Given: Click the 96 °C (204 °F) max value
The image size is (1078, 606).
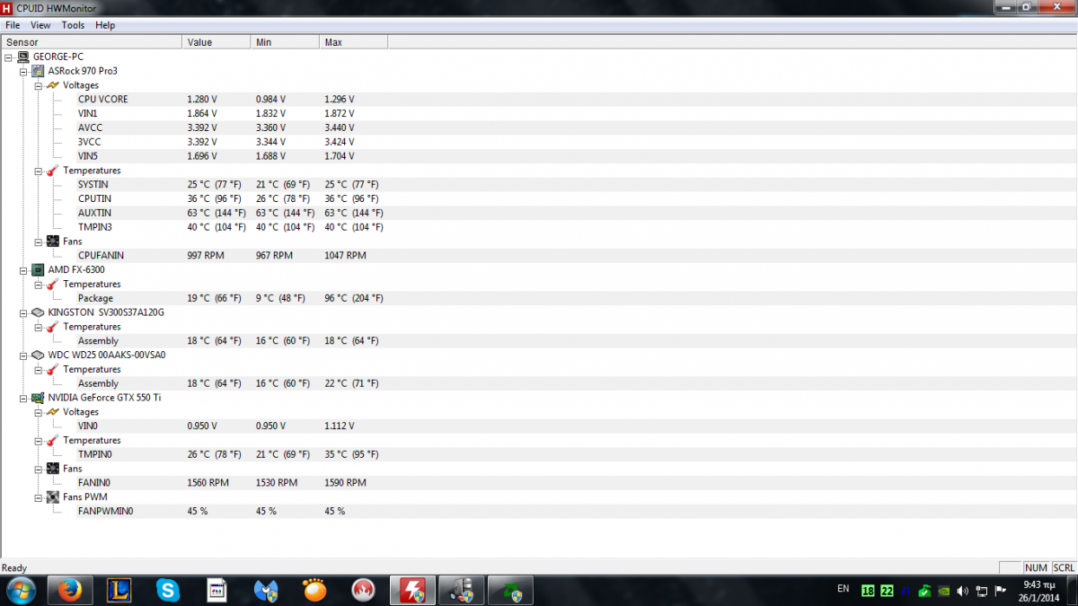Looking at the screenshot, I should [x=353, y=298].
